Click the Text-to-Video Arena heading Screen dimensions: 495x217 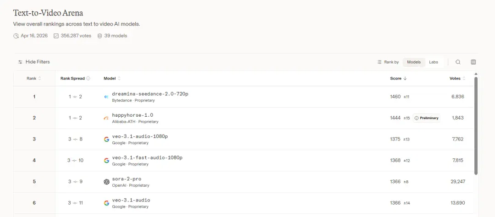click(48, 13)
